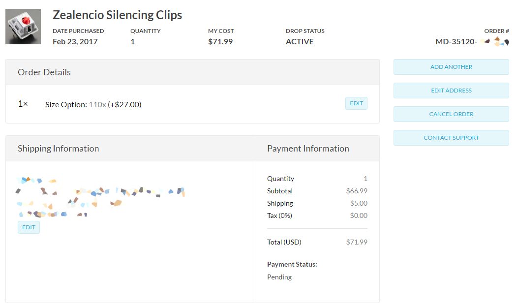The height and width of the screenshot is (306, 518).
Task: Open Contact Support
Action: click(x=451, y=138)
